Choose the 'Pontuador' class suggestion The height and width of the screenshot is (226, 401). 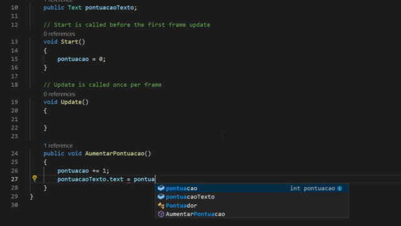[x=252, y=205]
